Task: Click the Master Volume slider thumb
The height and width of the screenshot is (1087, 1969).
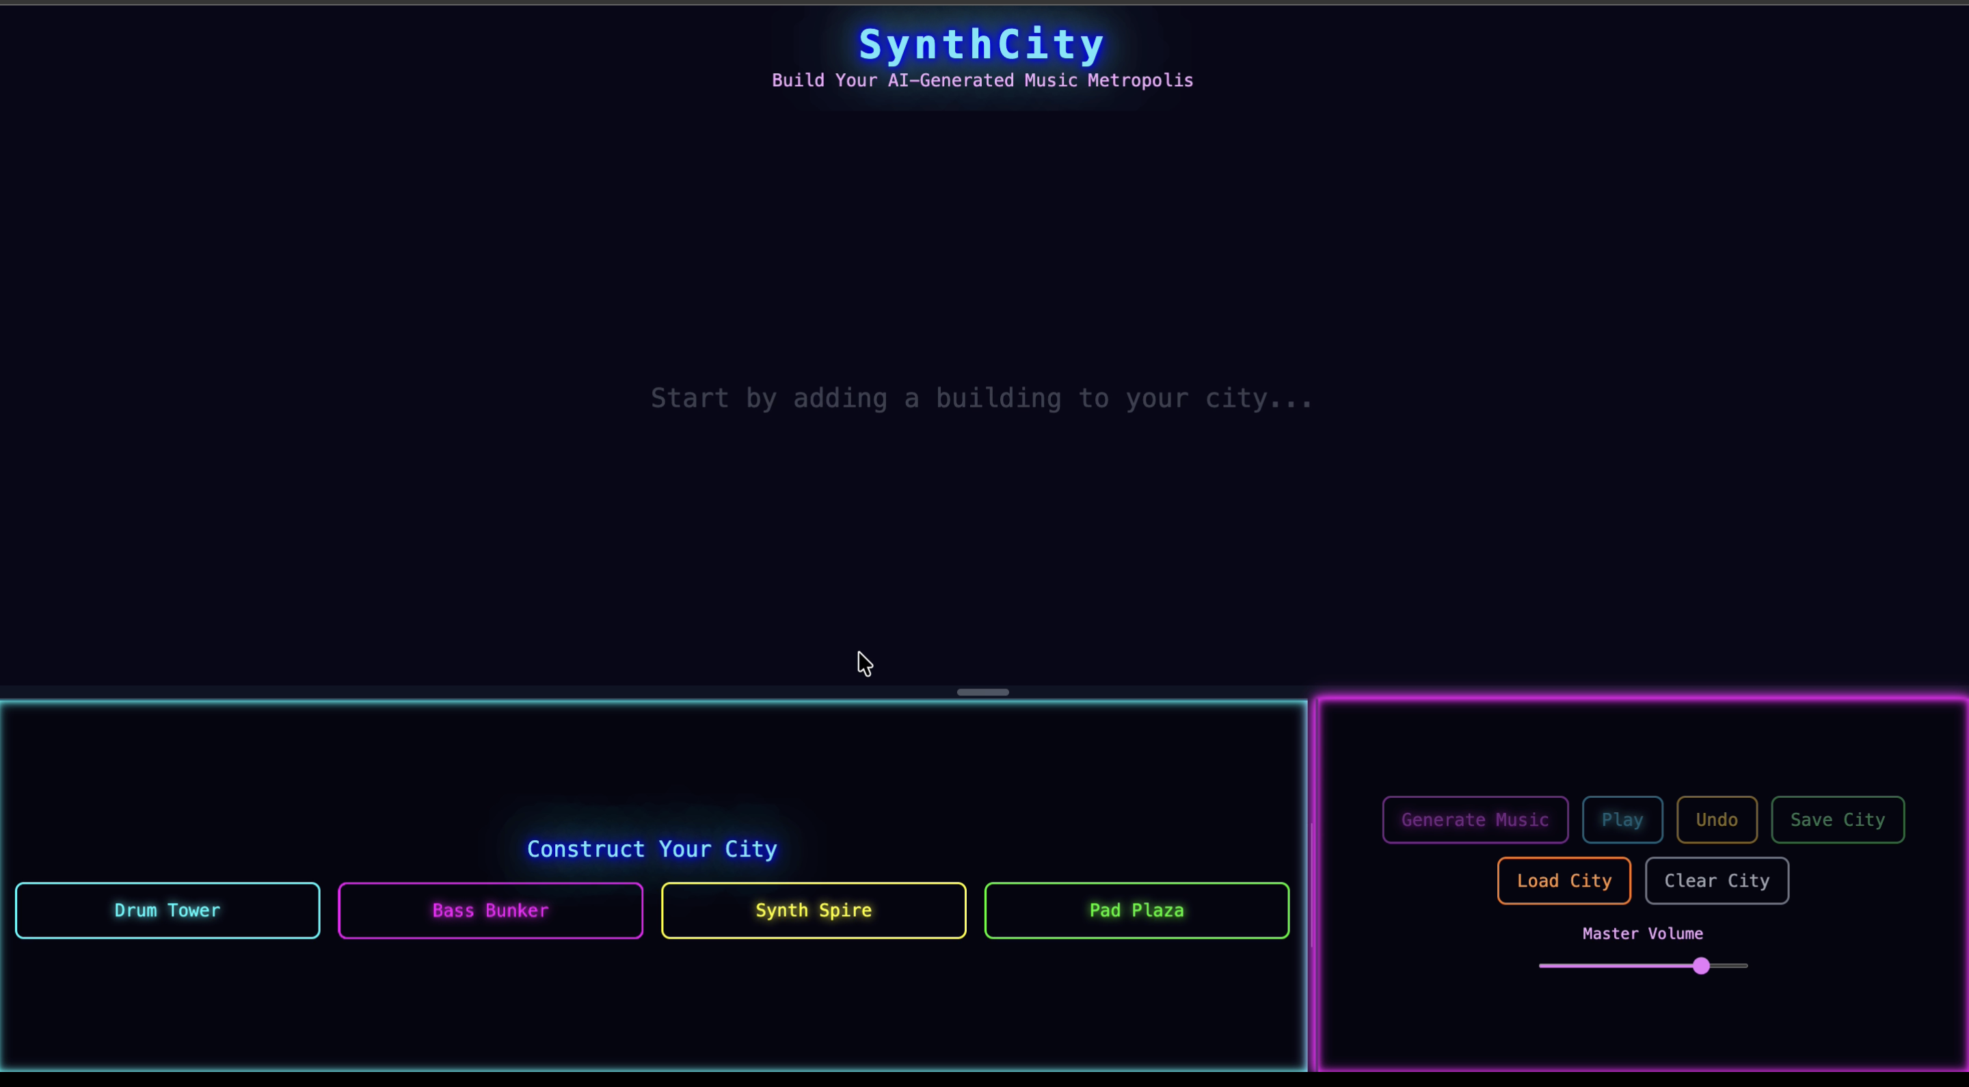Action: 1701,965
